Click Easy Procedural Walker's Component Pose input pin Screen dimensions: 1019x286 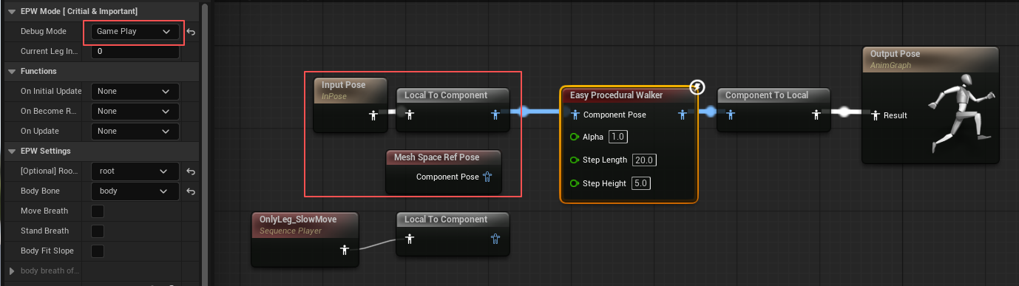coord(575,115)
